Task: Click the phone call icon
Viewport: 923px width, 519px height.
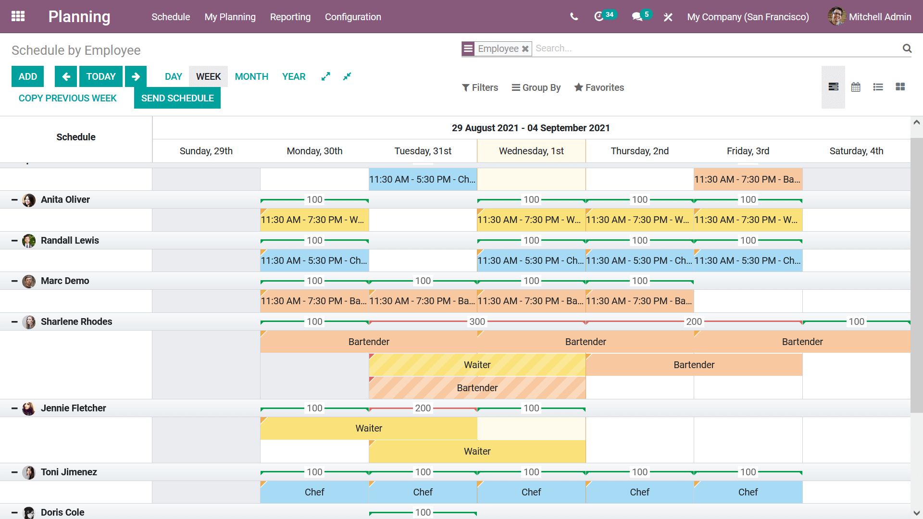Action: pyautogui.click(x=574, y=17)
